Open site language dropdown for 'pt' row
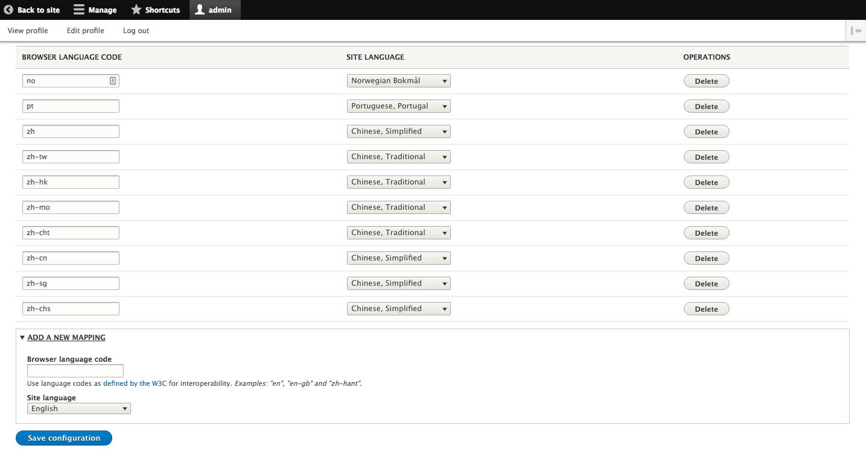Screen dimensions: 866x454 point(399,106)
